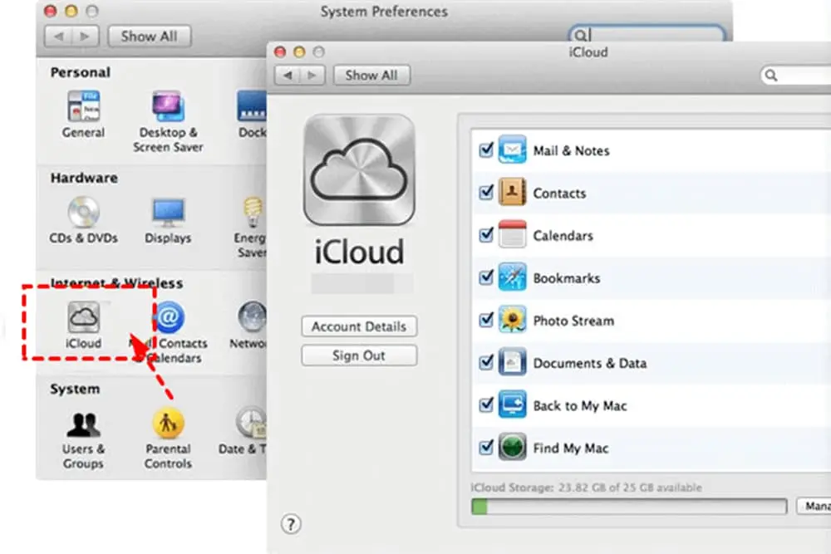Open Parental Controls preferences
831x554 pixels.
click(168, 425)
